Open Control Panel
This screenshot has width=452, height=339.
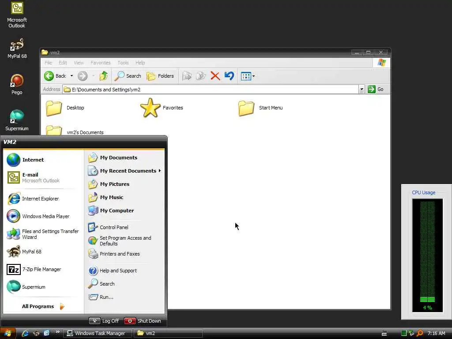tap(124, 227)
